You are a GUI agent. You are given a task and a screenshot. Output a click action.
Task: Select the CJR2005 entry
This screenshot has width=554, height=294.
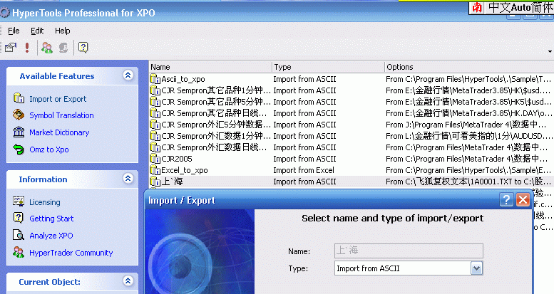click(x=177, y=159)
